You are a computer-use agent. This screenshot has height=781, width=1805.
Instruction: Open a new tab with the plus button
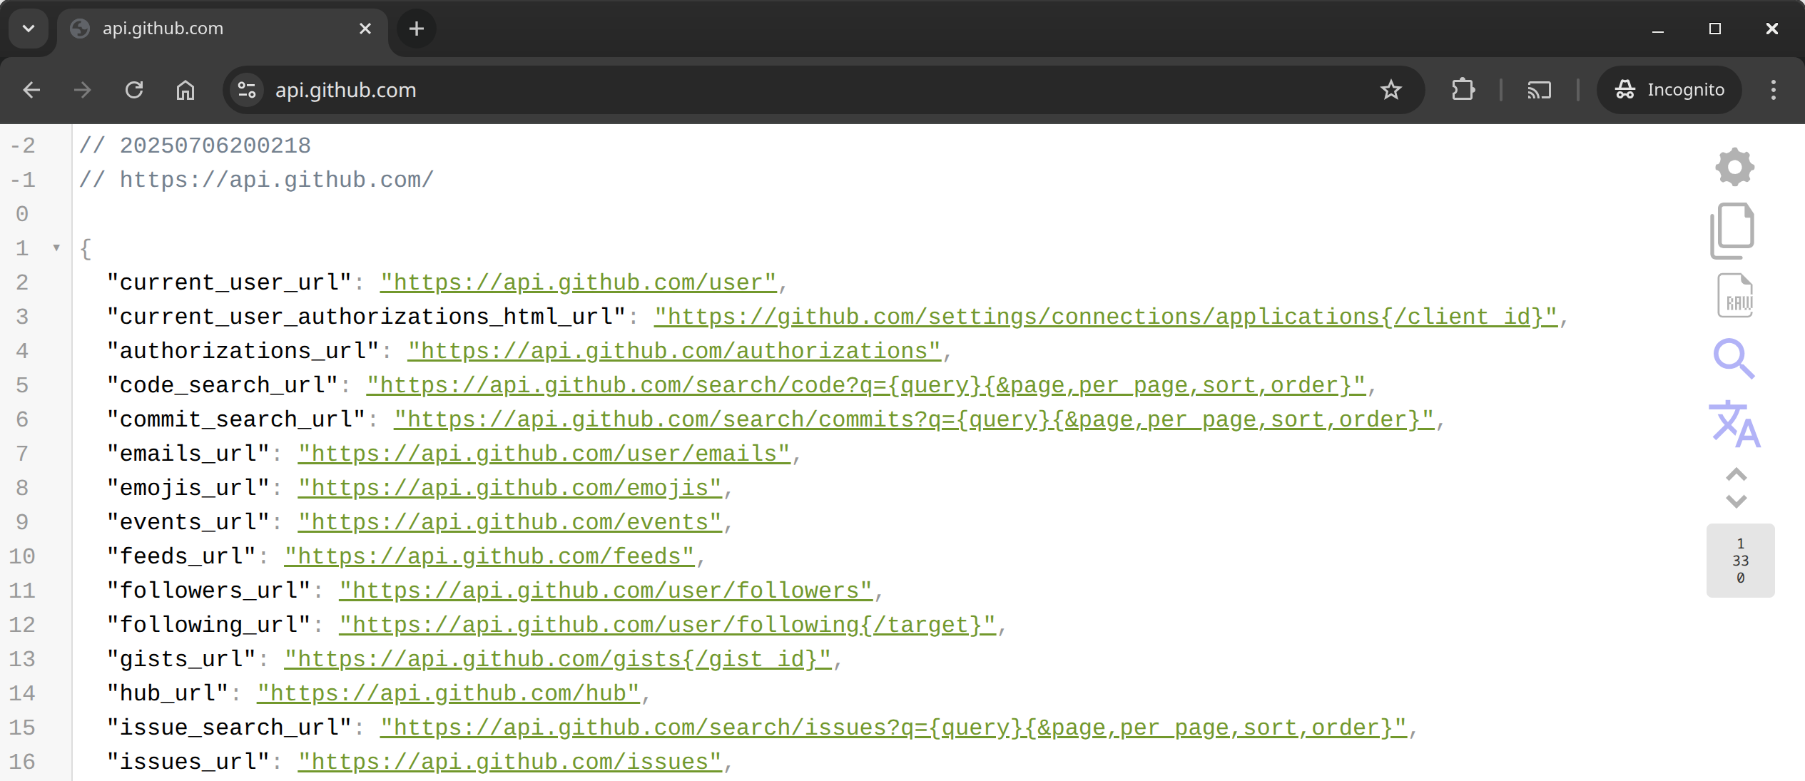417,29
